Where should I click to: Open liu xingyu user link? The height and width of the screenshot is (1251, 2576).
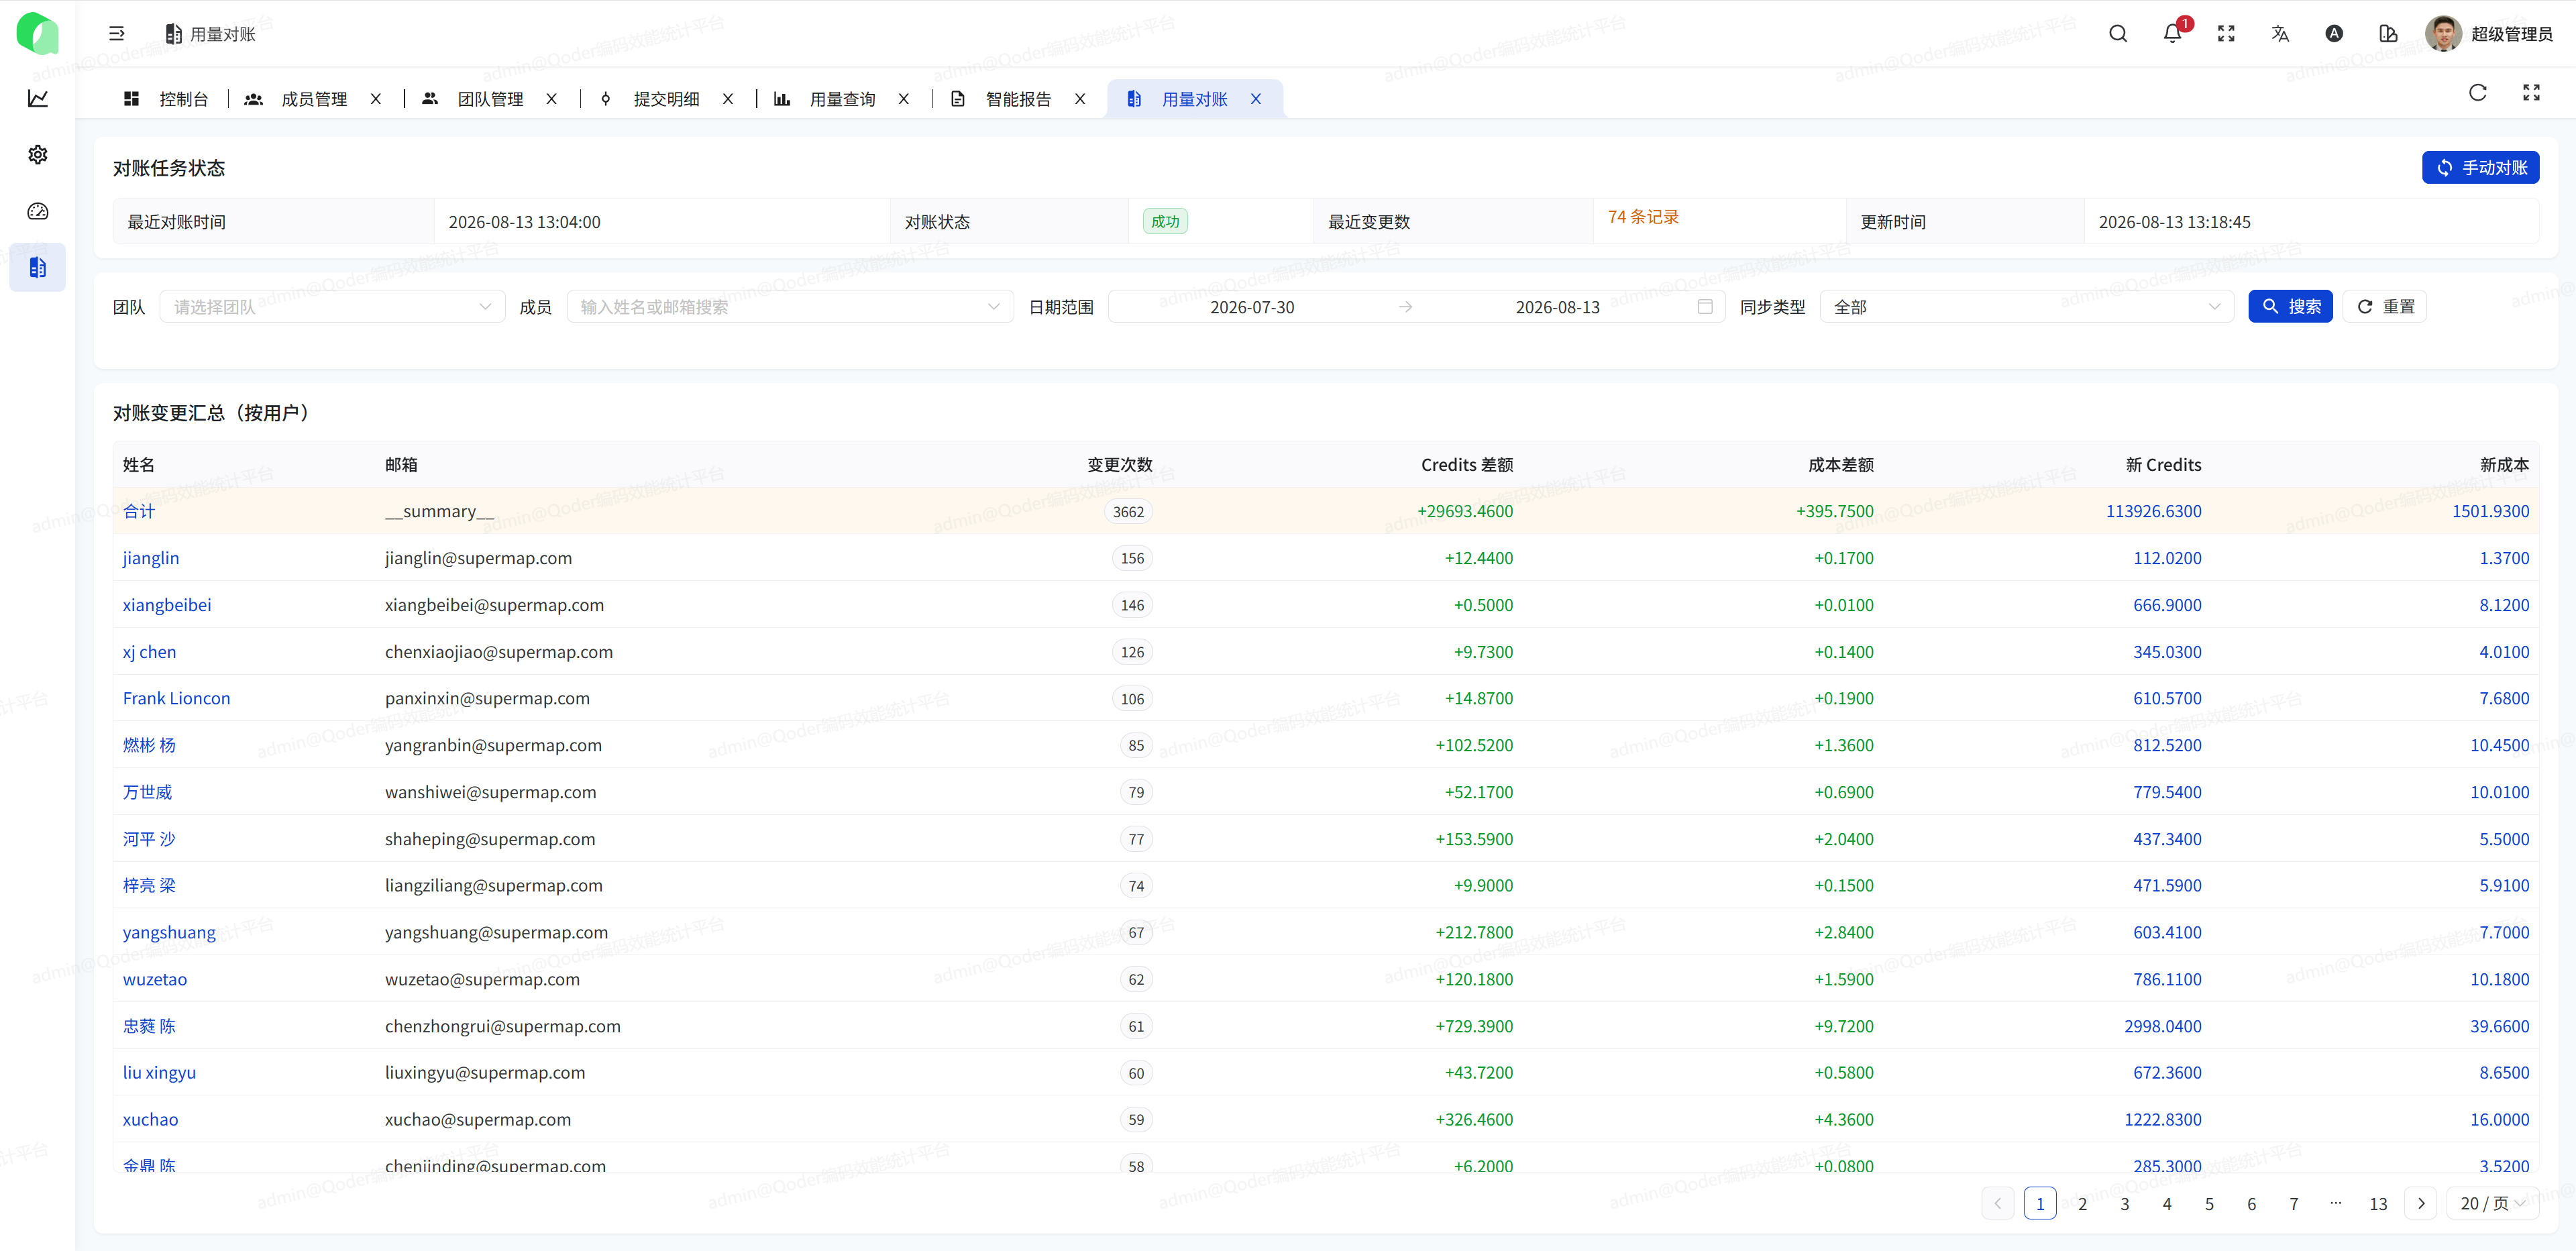click(x=159, y=1073)
